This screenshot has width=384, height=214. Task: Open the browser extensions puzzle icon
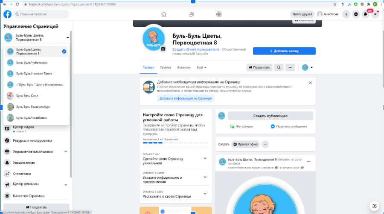(368, 4)
